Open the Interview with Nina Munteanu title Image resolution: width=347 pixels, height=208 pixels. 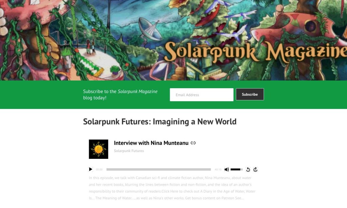point(151,143)
